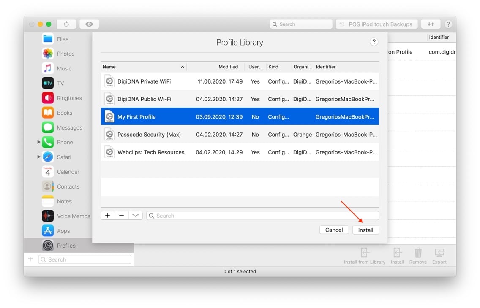Viewport: 480px width, 308px height.
Task: Click the sidebar Search field
Action: [85, 259]
